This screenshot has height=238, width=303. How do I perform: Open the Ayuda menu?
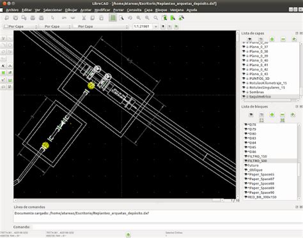coord(192,10)
